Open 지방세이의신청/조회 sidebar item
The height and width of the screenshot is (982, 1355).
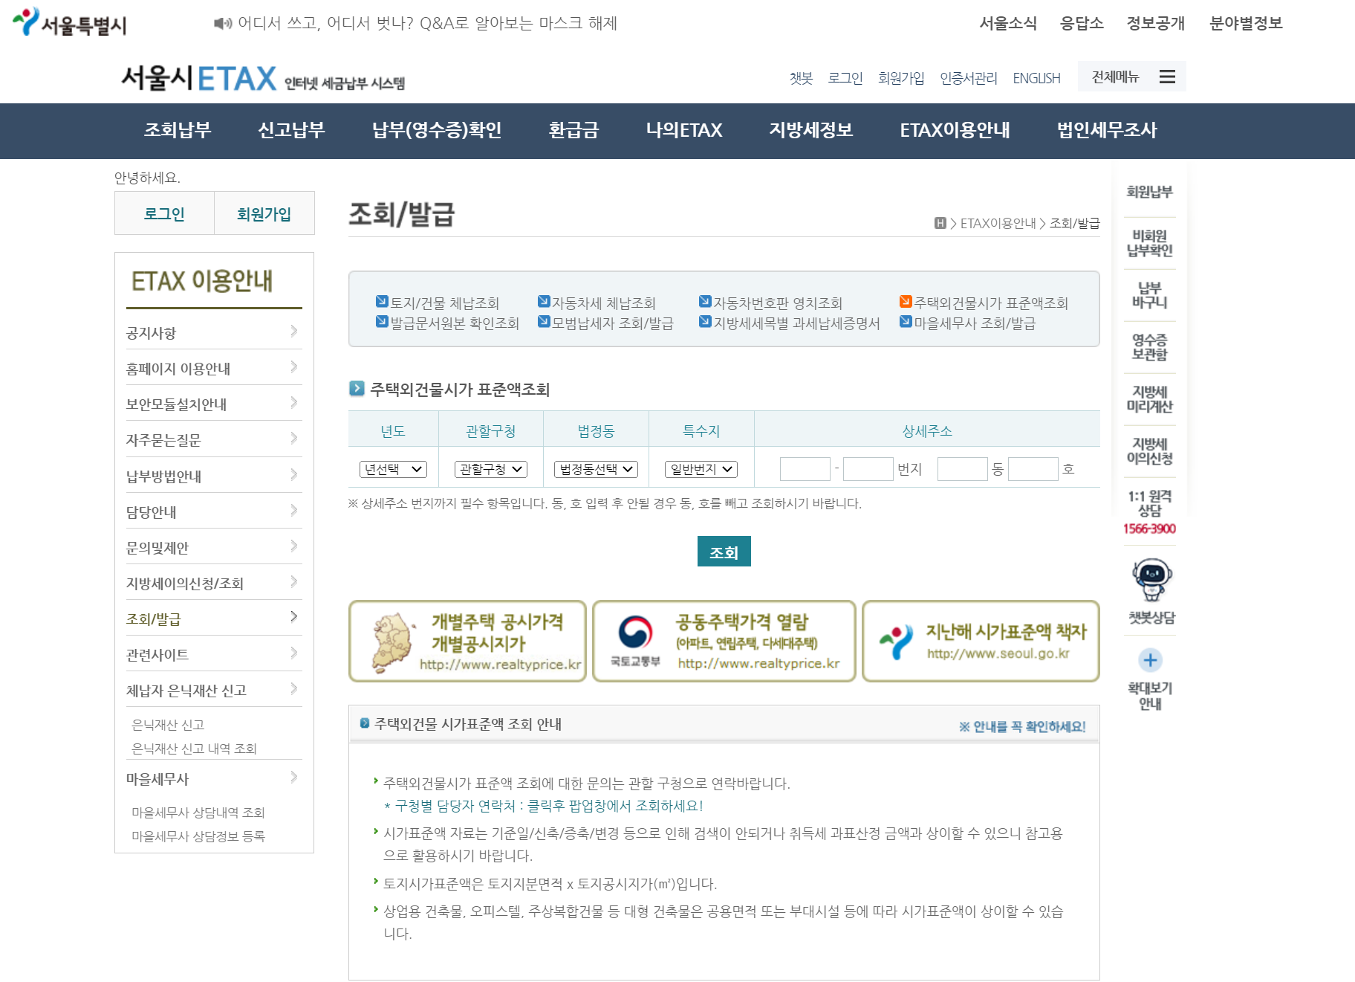click(x=214, y=583)
